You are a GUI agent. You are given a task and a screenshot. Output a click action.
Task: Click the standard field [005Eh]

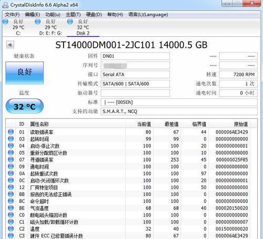coord(179,102)
